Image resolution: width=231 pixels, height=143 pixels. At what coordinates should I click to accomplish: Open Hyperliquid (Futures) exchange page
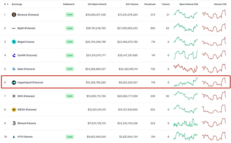30,83
